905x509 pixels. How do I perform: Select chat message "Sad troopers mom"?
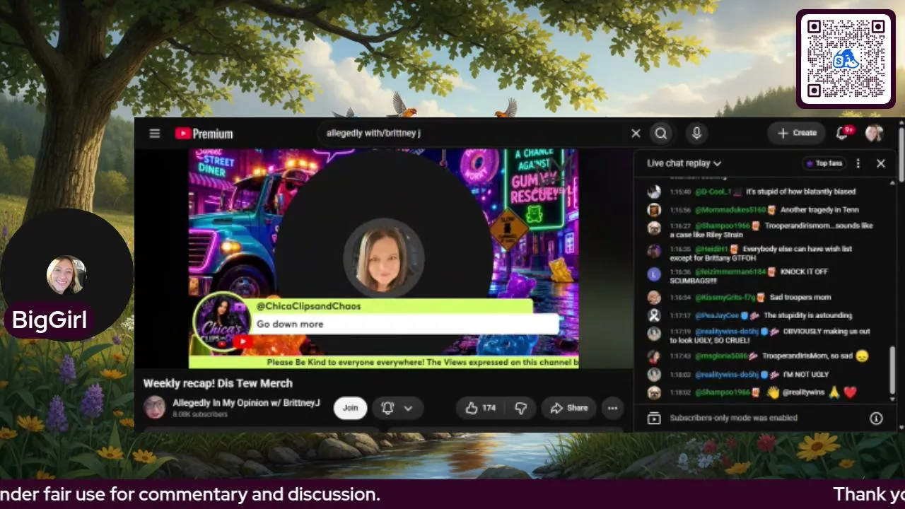click(801, 298)
